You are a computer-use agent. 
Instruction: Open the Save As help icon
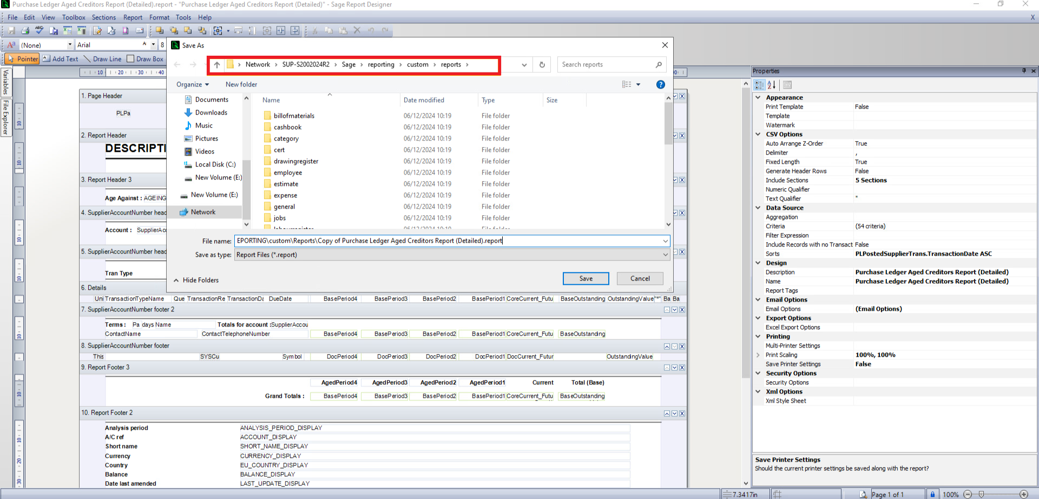click(660, 84)
